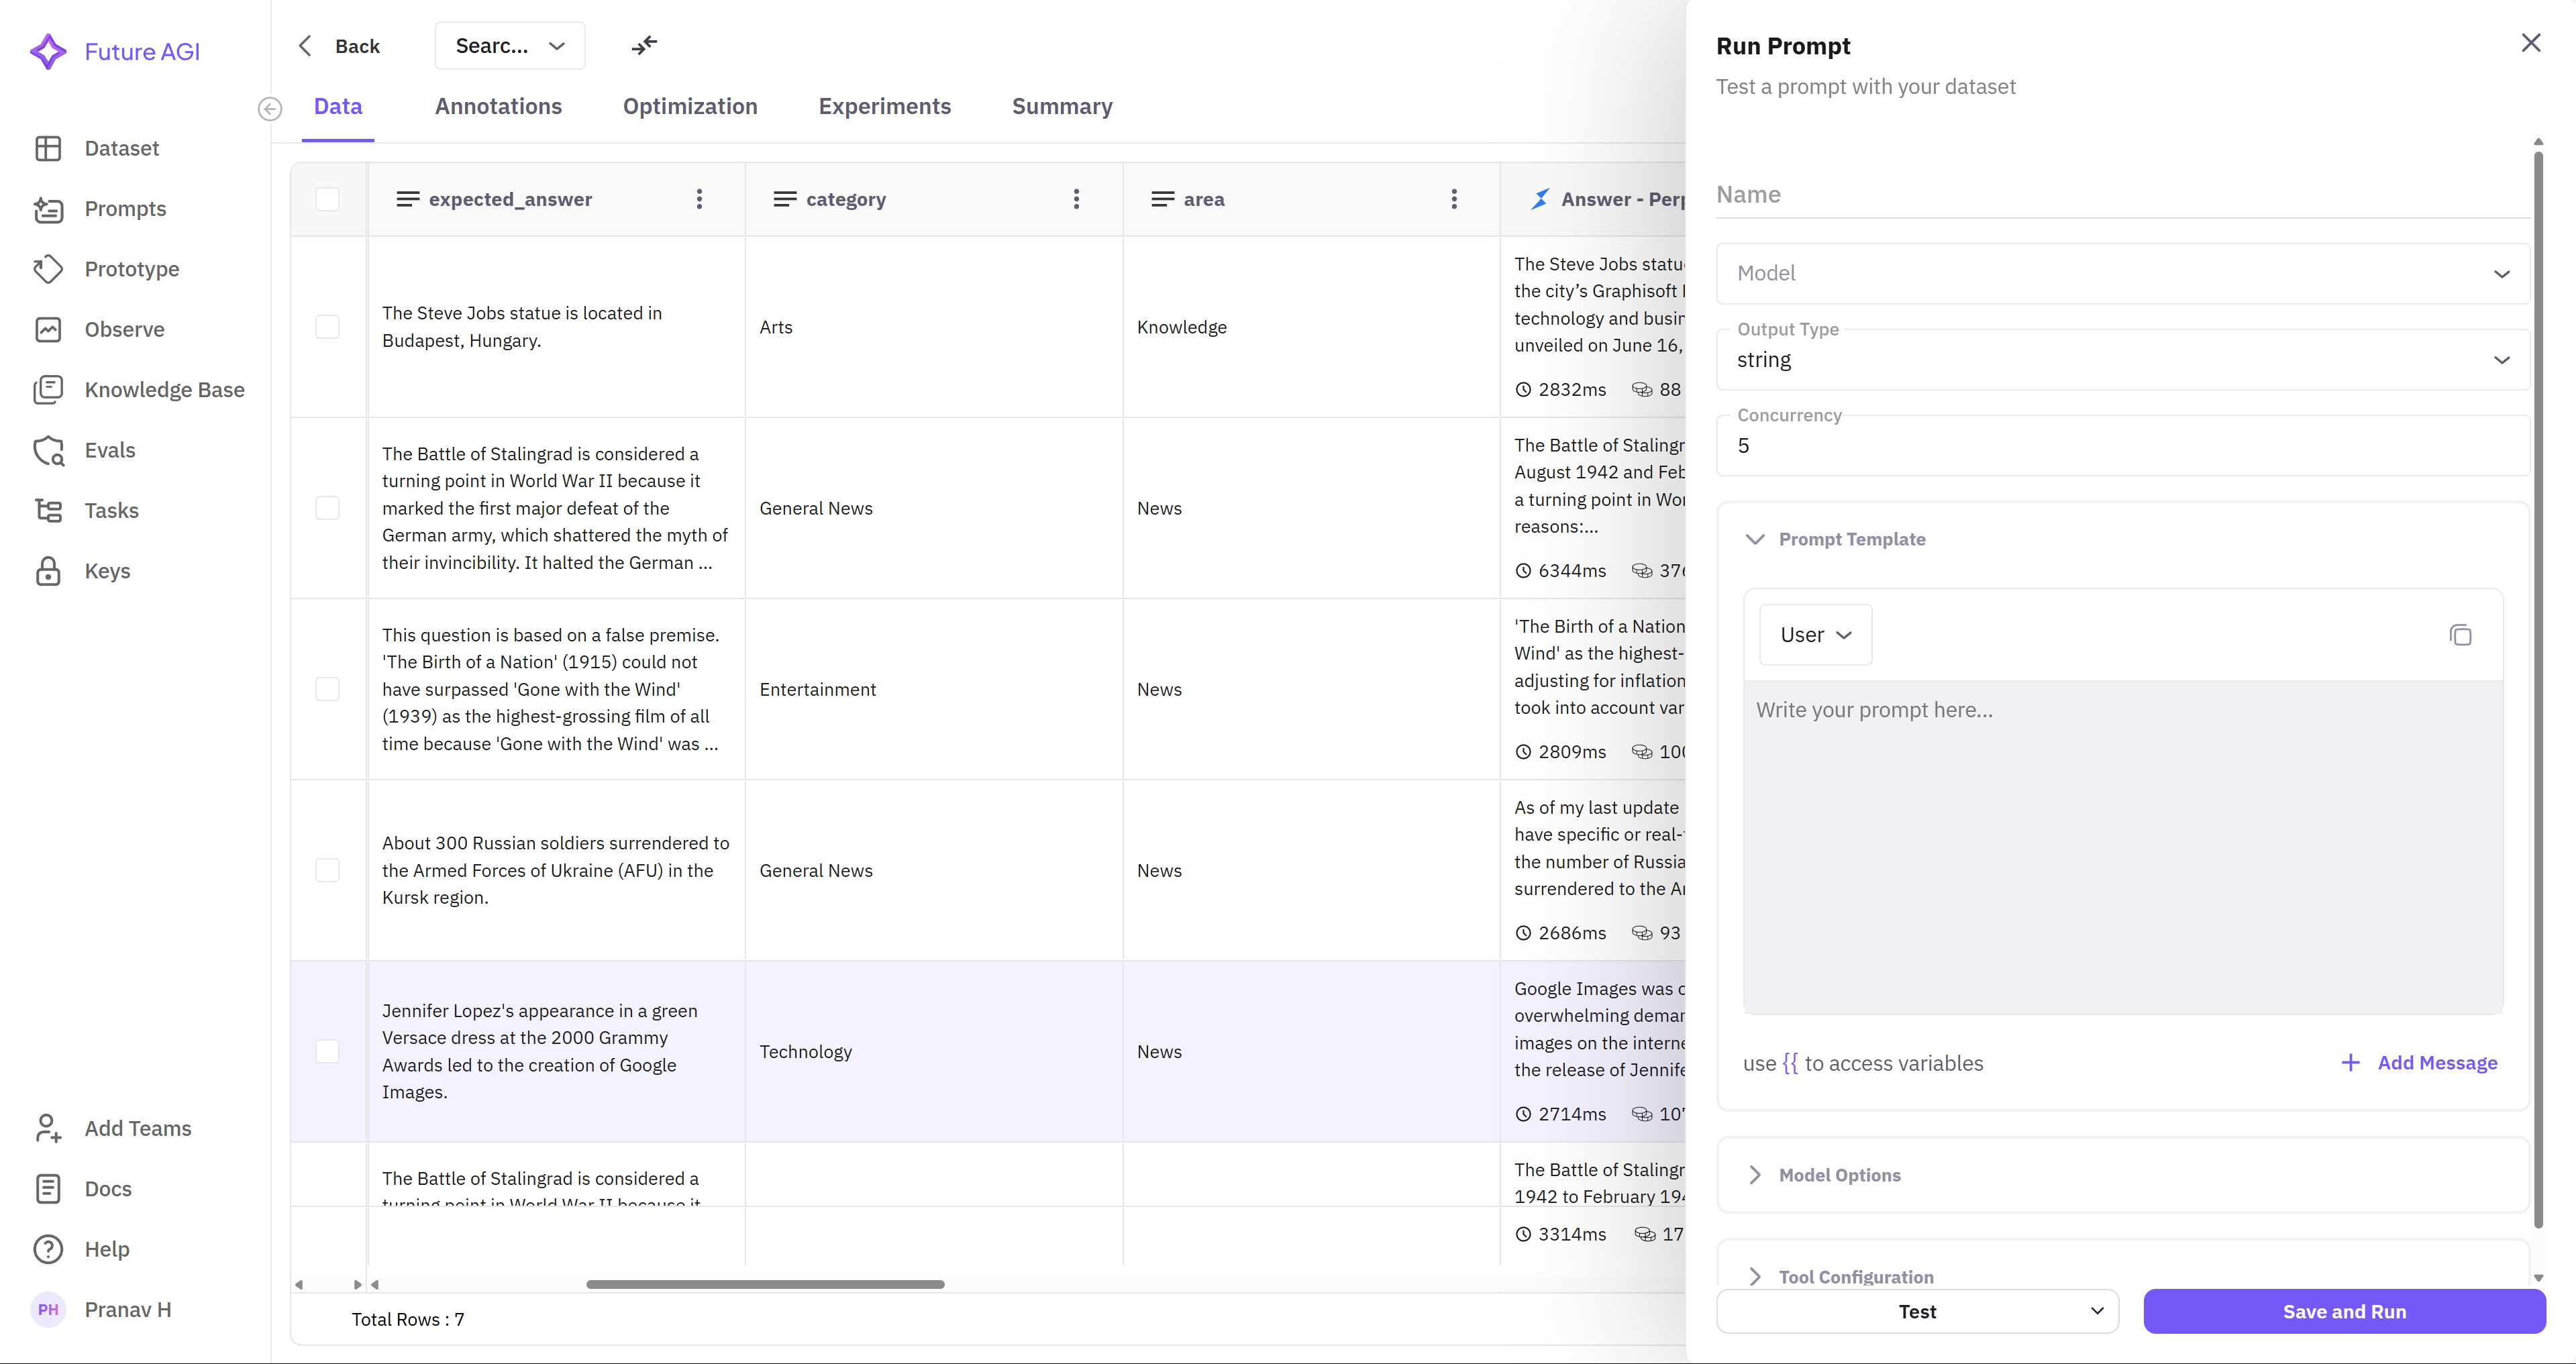Open the Annotations tab

498,107
